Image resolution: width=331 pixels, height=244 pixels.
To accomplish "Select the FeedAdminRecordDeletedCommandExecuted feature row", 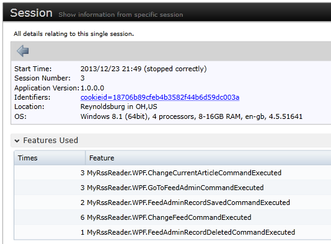I will click(x=172, y=232).
